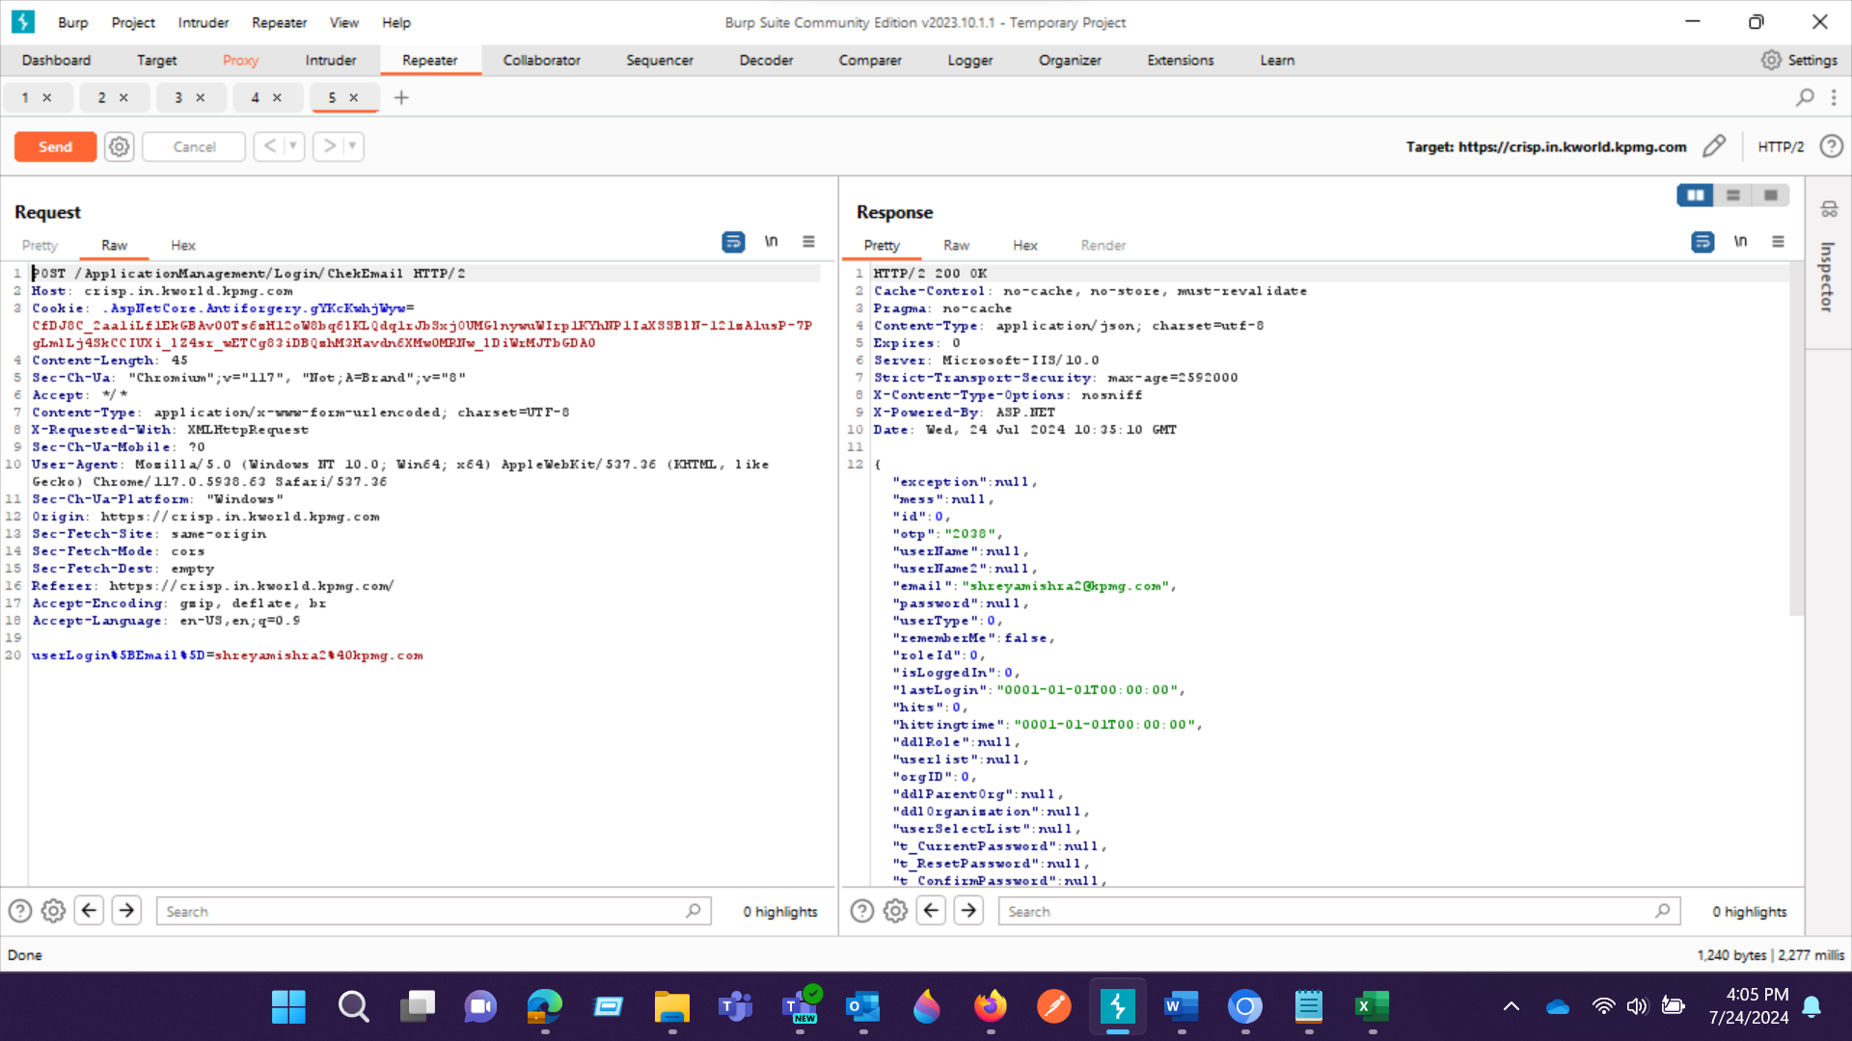Expand the back history dropdown arrow
Image resolution: width=1852 pixels, height=1041 pixels.
pyautogui.click(x=293, y=147)
